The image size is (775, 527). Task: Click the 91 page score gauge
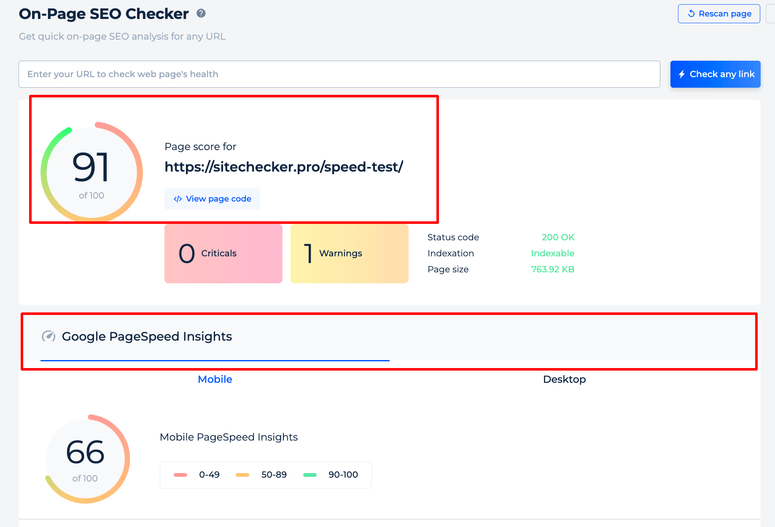coord(91,172)
